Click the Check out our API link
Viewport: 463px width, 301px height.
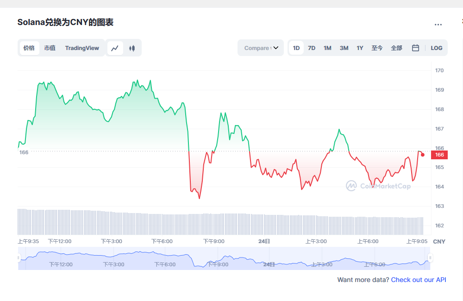(419, 280)
